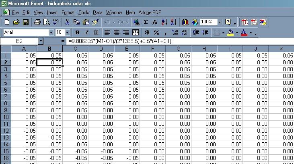
Task: Insert Hyperlink globe icon
Action: point(136,22)
